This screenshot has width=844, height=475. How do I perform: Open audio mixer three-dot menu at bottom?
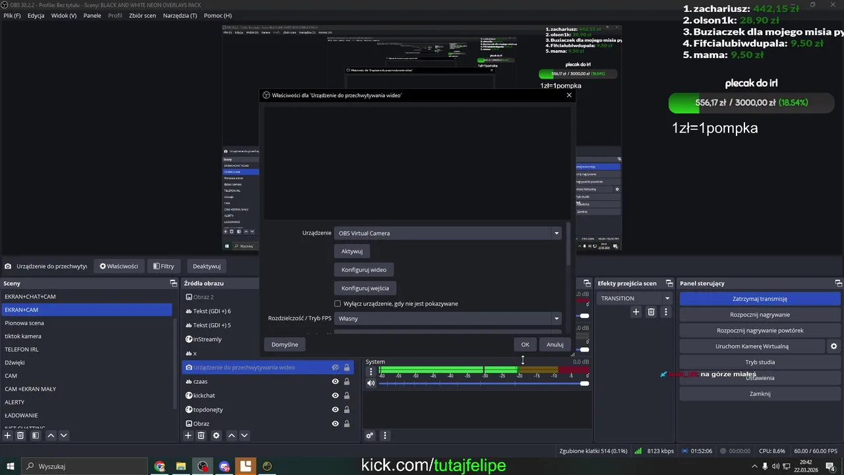(385, 435)
